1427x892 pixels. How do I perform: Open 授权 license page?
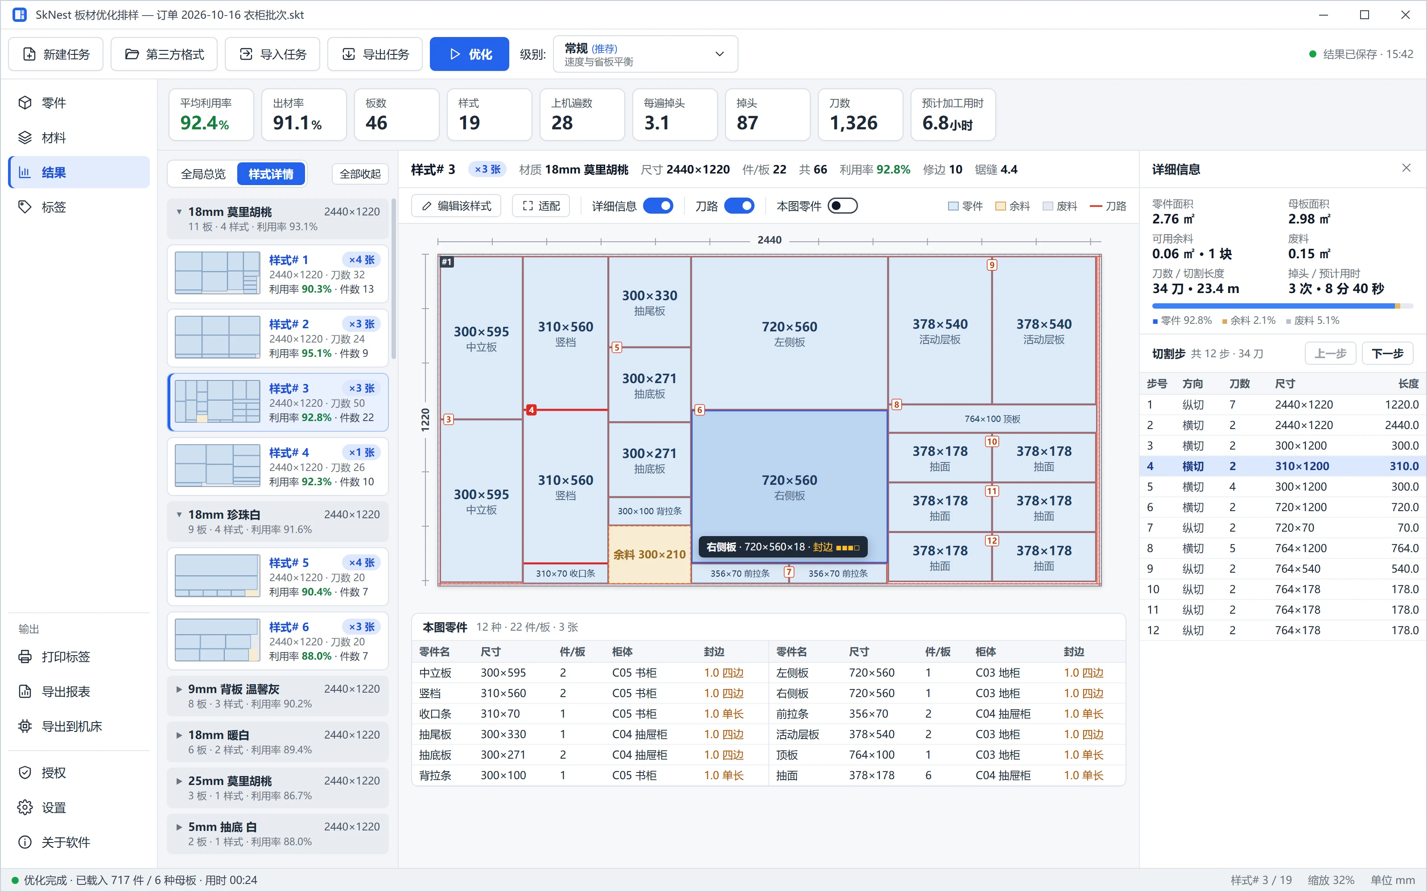pos(78,773)
